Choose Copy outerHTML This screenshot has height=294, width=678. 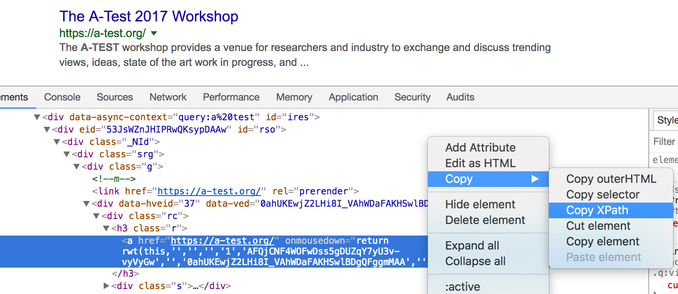tap(611, 179)
